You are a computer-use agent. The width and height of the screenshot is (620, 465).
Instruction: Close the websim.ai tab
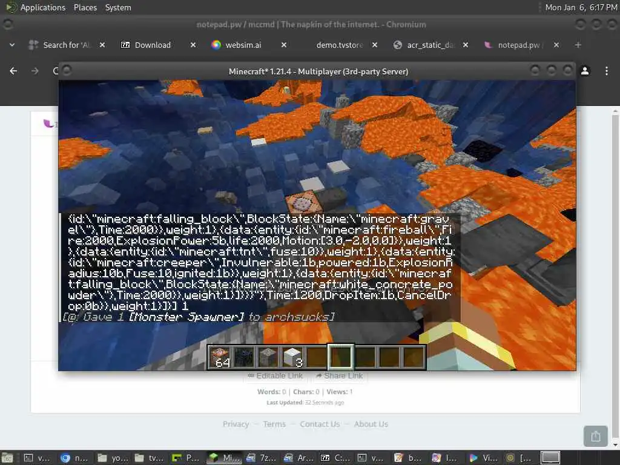(x=284, y=45)
